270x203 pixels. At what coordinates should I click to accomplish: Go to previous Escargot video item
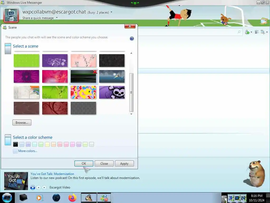tap(38, 187)
